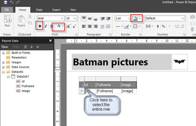Click the placeholder styles [123] icon
The width and height of the screenshot is (196, 126).
click(x=148, y=26)
